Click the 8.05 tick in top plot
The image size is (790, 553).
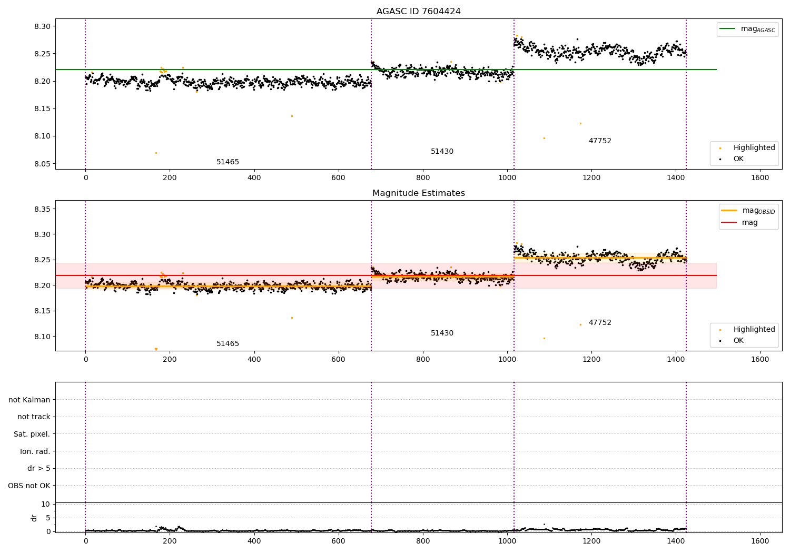click(42, 164)
